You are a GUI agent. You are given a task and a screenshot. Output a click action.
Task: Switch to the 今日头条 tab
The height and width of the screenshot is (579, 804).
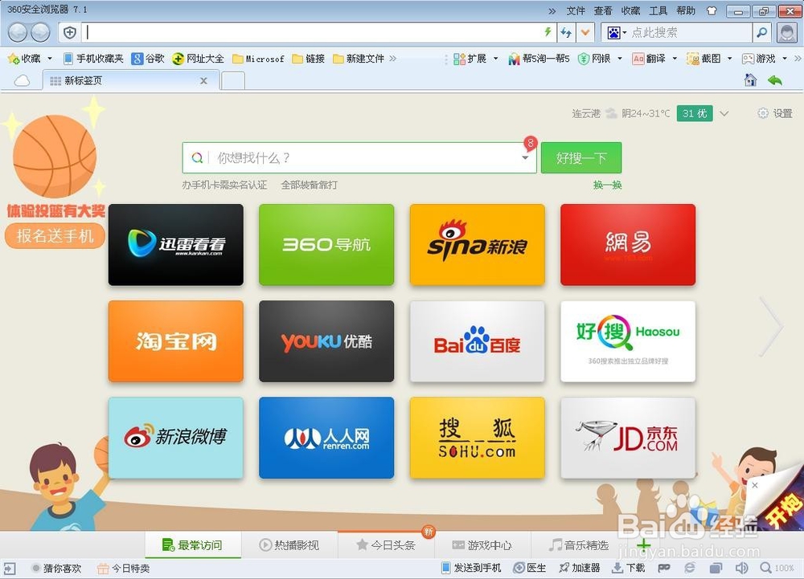(386, 545)
